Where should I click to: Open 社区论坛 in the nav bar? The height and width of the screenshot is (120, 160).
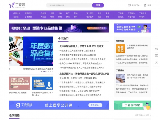tap(17, 13)
